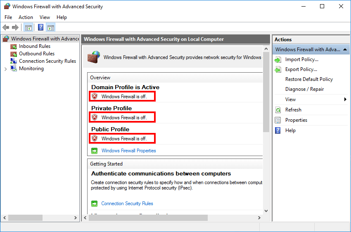Click the tree pane horizontal scroll right arrow
Image resolution: width=351 pixels, height=232 pixels.
tap(76, 218)
